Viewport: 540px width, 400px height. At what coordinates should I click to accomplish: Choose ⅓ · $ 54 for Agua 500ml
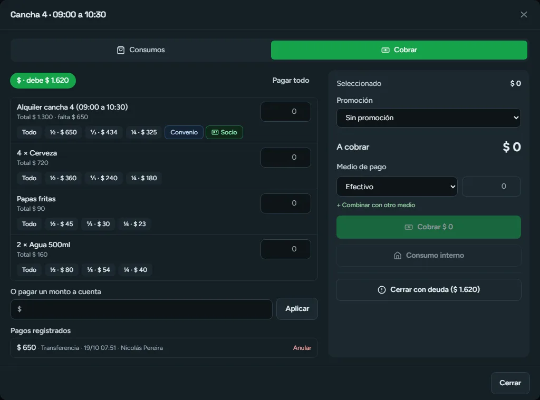pyautogui.click(x=99, y=269)
